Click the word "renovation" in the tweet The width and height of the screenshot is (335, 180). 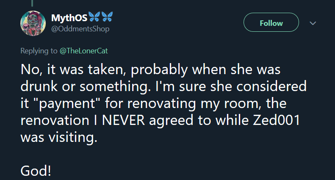tap(55, 120)
